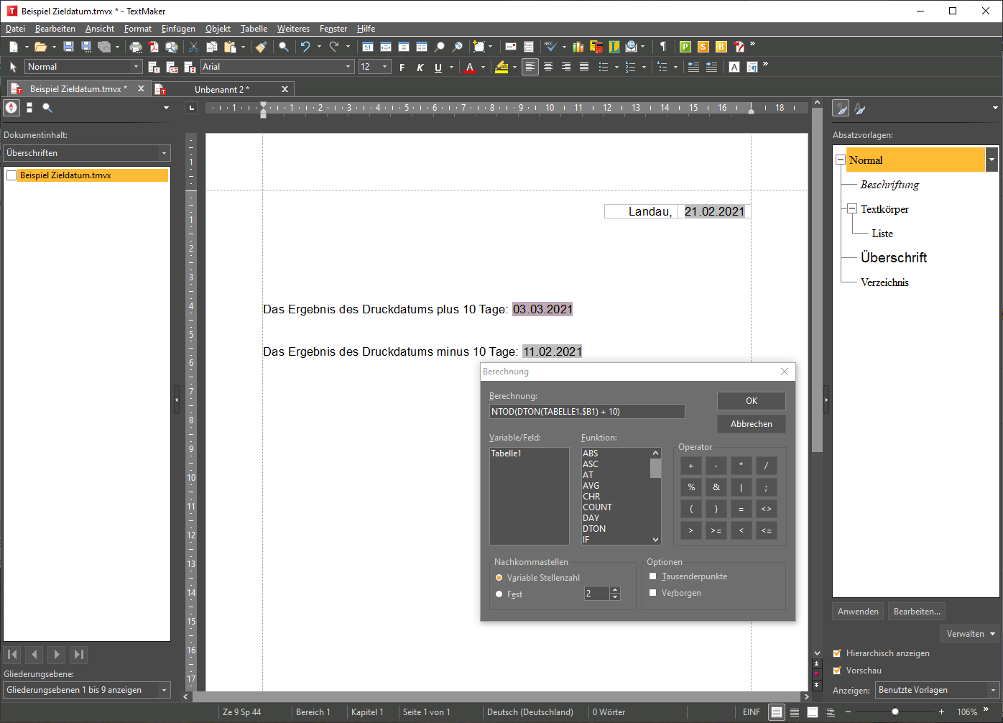The width and height of the screenshot is (1003, 723).
Task: Open the font size 12 dropdown
Action: (x=385, y=67)
